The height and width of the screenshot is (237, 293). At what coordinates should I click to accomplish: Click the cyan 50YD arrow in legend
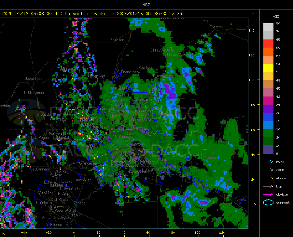pos(268,162)
